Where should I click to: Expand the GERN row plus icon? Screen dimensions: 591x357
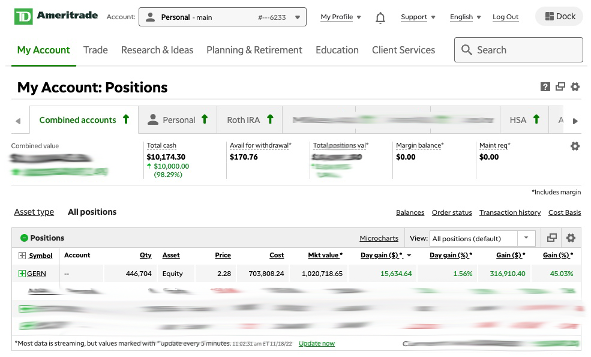22,274
